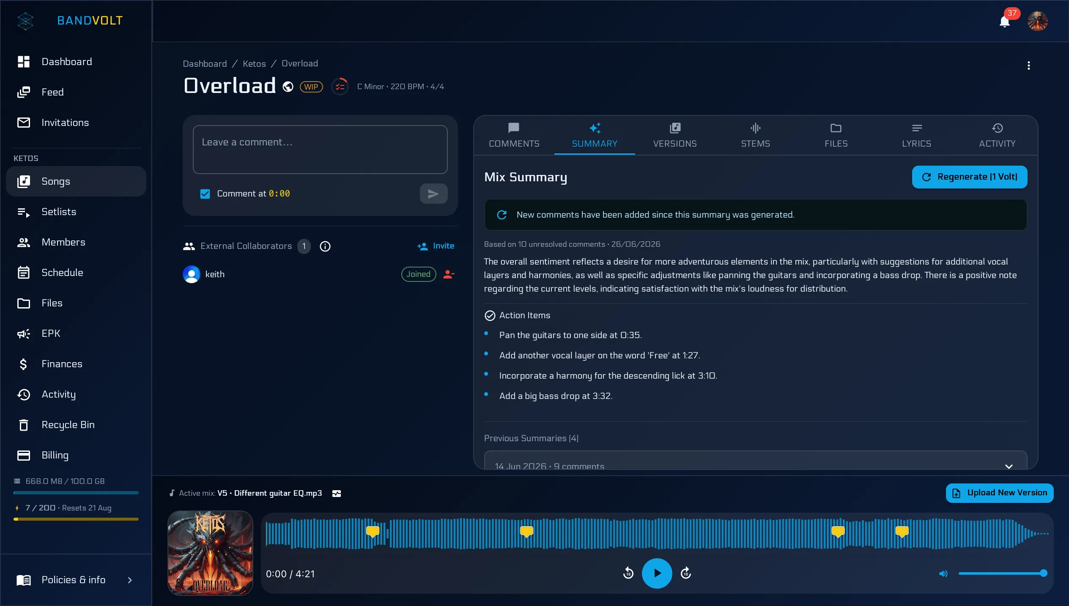Image resolution: width=1069 pixels, height=606 pixels.
Task: Open waveform analysis icon next to active mix
Action: tap(337, 494)
